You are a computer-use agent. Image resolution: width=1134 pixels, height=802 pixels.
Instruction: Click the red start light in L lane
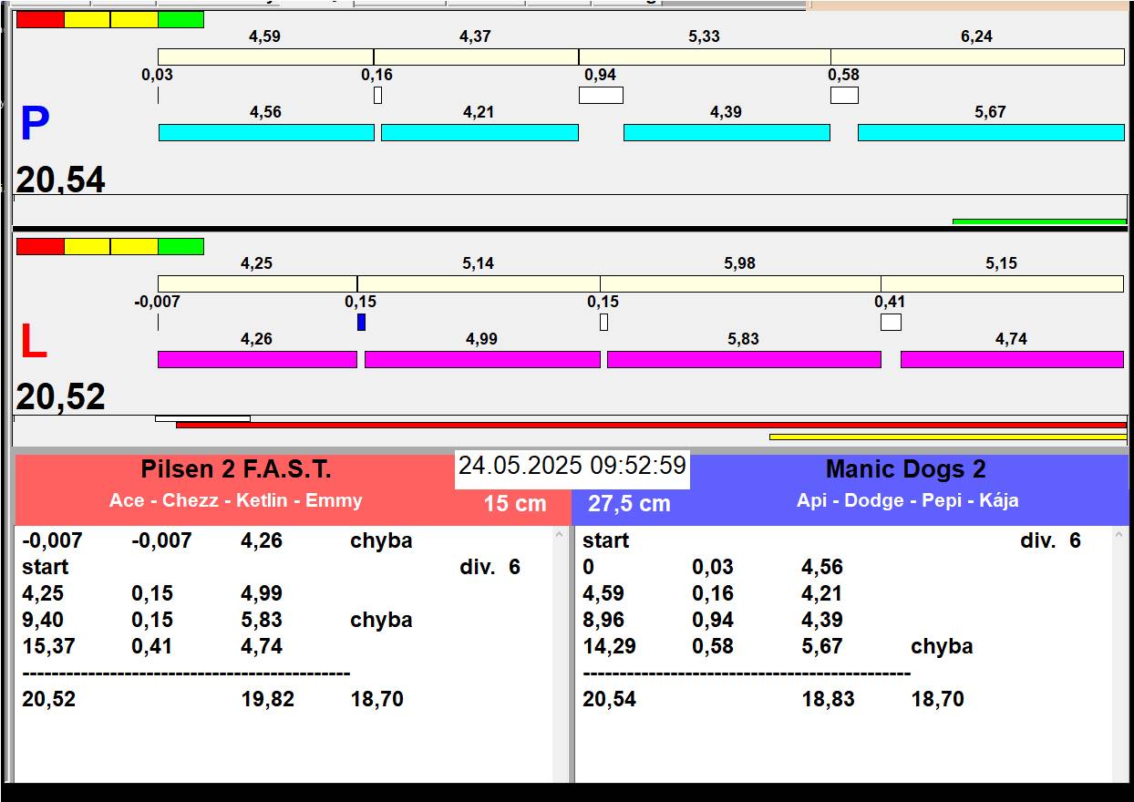coord(40,246)
